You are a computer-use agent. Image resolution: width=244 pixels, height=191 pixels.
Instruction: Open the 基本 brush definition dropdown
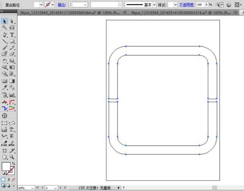[154, 5]
